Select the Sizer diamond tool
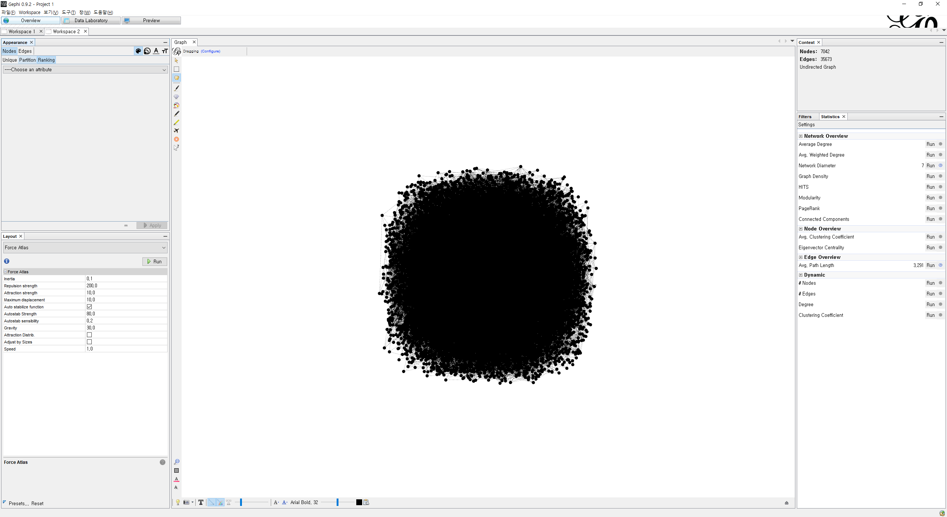Image resolution: width=947 pixels, height=517 pixels. 176,97
